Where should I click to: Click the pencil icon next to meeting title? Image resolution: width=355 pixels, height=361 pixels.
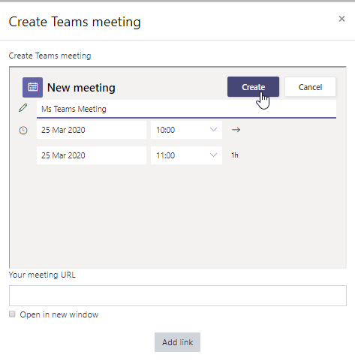coord(23,108)
